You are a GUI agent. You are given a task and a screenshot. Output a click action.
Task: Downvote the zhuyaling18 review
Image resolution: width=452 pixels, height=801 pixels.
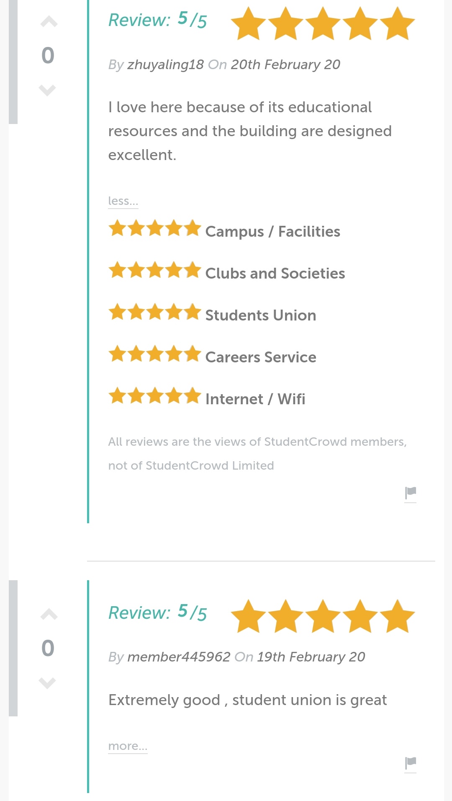(x=47, y=90)
